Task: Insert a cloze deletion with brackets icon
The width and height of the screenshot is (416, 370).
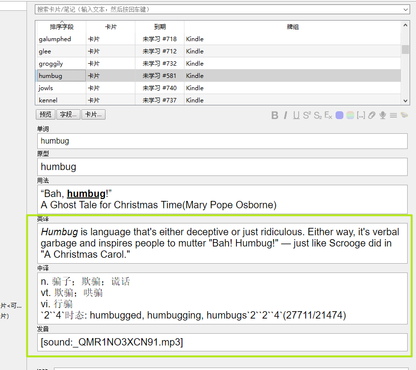Action: point(361,115)
